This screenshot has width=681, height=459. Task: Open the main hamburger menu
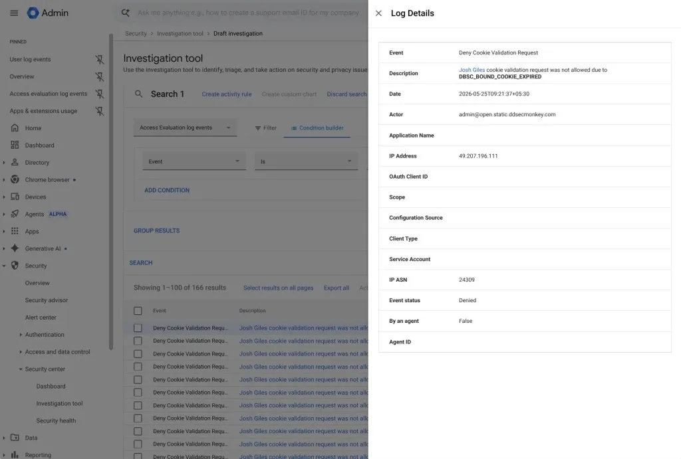tap(14, 13)
